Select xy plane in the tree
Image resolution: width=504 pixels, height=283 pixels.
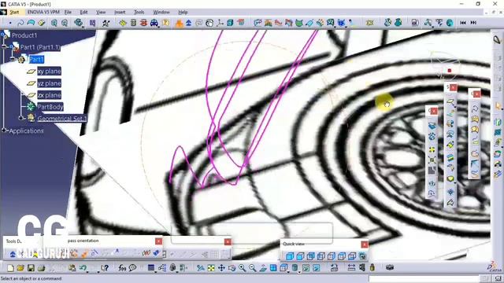(x=49, y=72)
